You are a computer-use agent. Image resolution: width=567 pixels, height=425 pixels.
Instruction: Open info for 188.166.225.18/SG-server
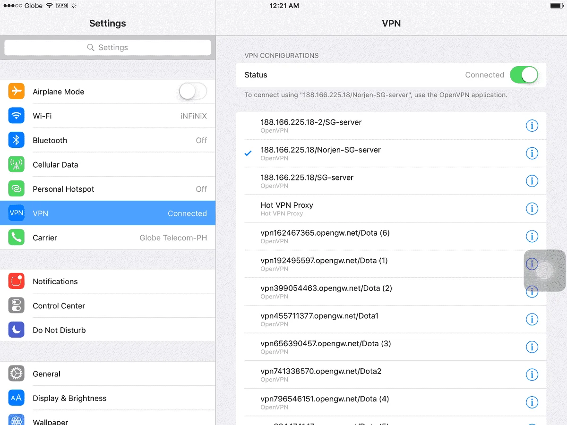point(532,181)
